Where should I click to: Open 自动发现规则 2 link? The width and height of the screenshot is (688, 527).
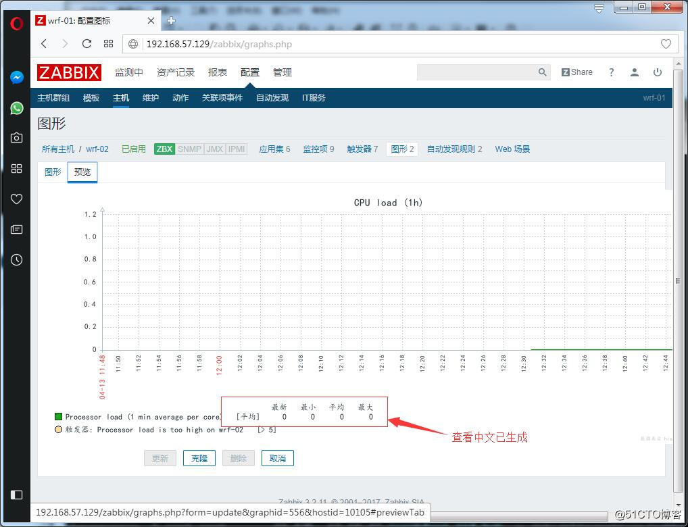(x=455, y=149)
